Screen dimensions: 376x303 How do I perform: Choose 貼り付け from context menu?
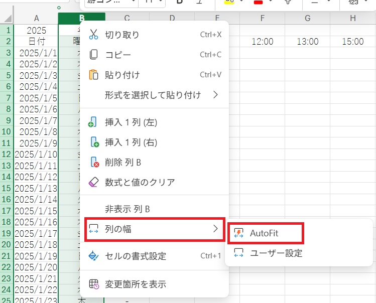(154, 75)
